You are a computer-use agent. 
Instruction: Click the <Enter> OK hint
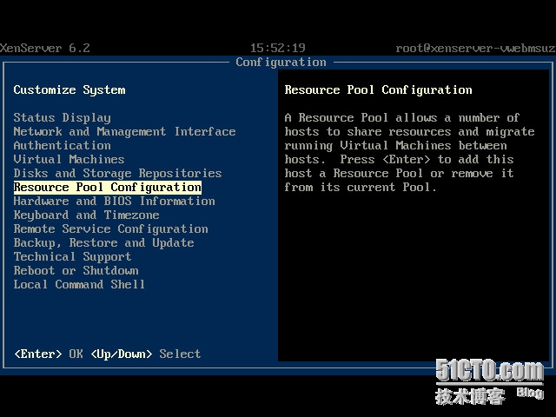click(49, 354)
